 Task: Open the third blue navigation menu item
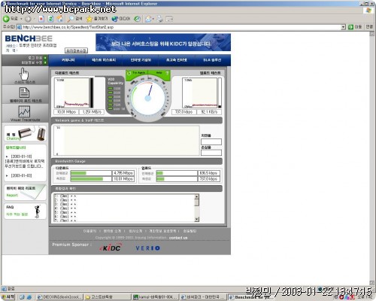tap(141, 60)
